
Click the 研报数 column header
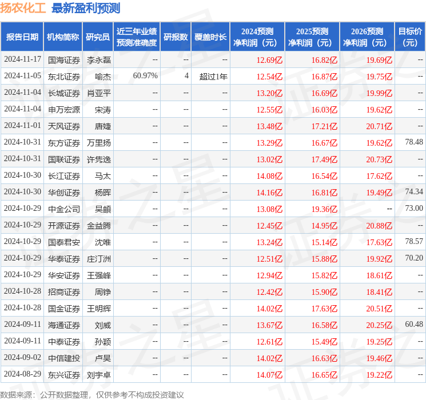coord(176,37)
